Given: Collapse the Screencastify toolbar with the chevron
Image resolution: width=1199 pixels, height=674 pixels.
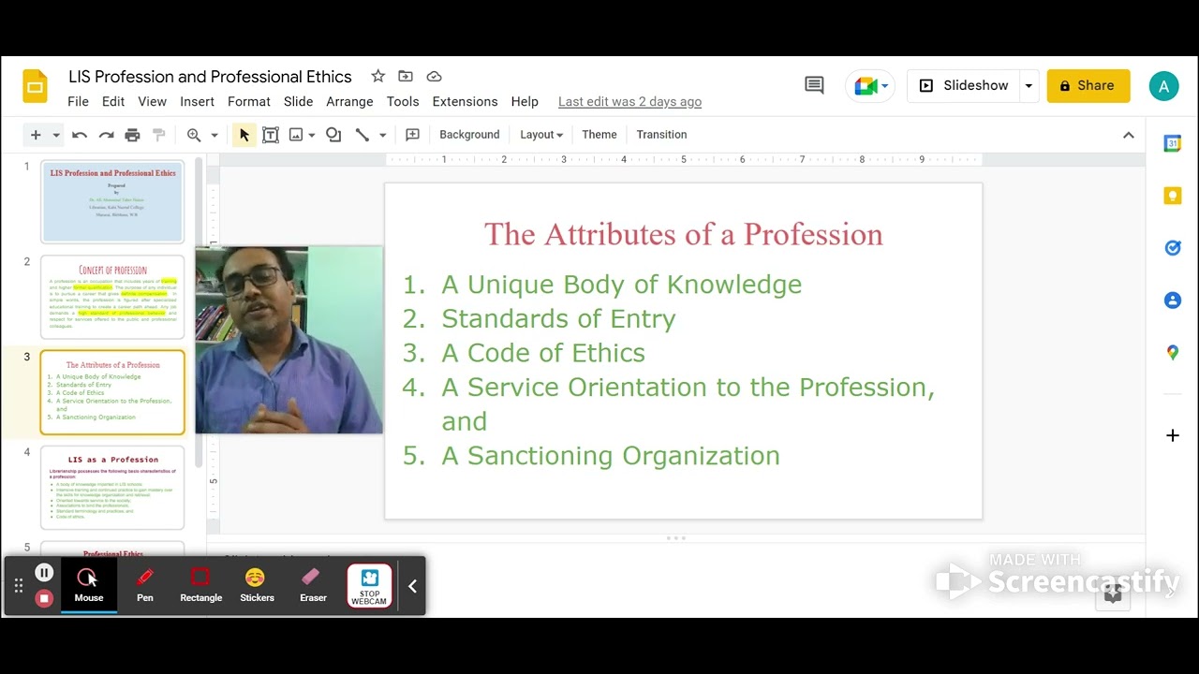Looking at the screenshot, I should (x=412, y=585).
